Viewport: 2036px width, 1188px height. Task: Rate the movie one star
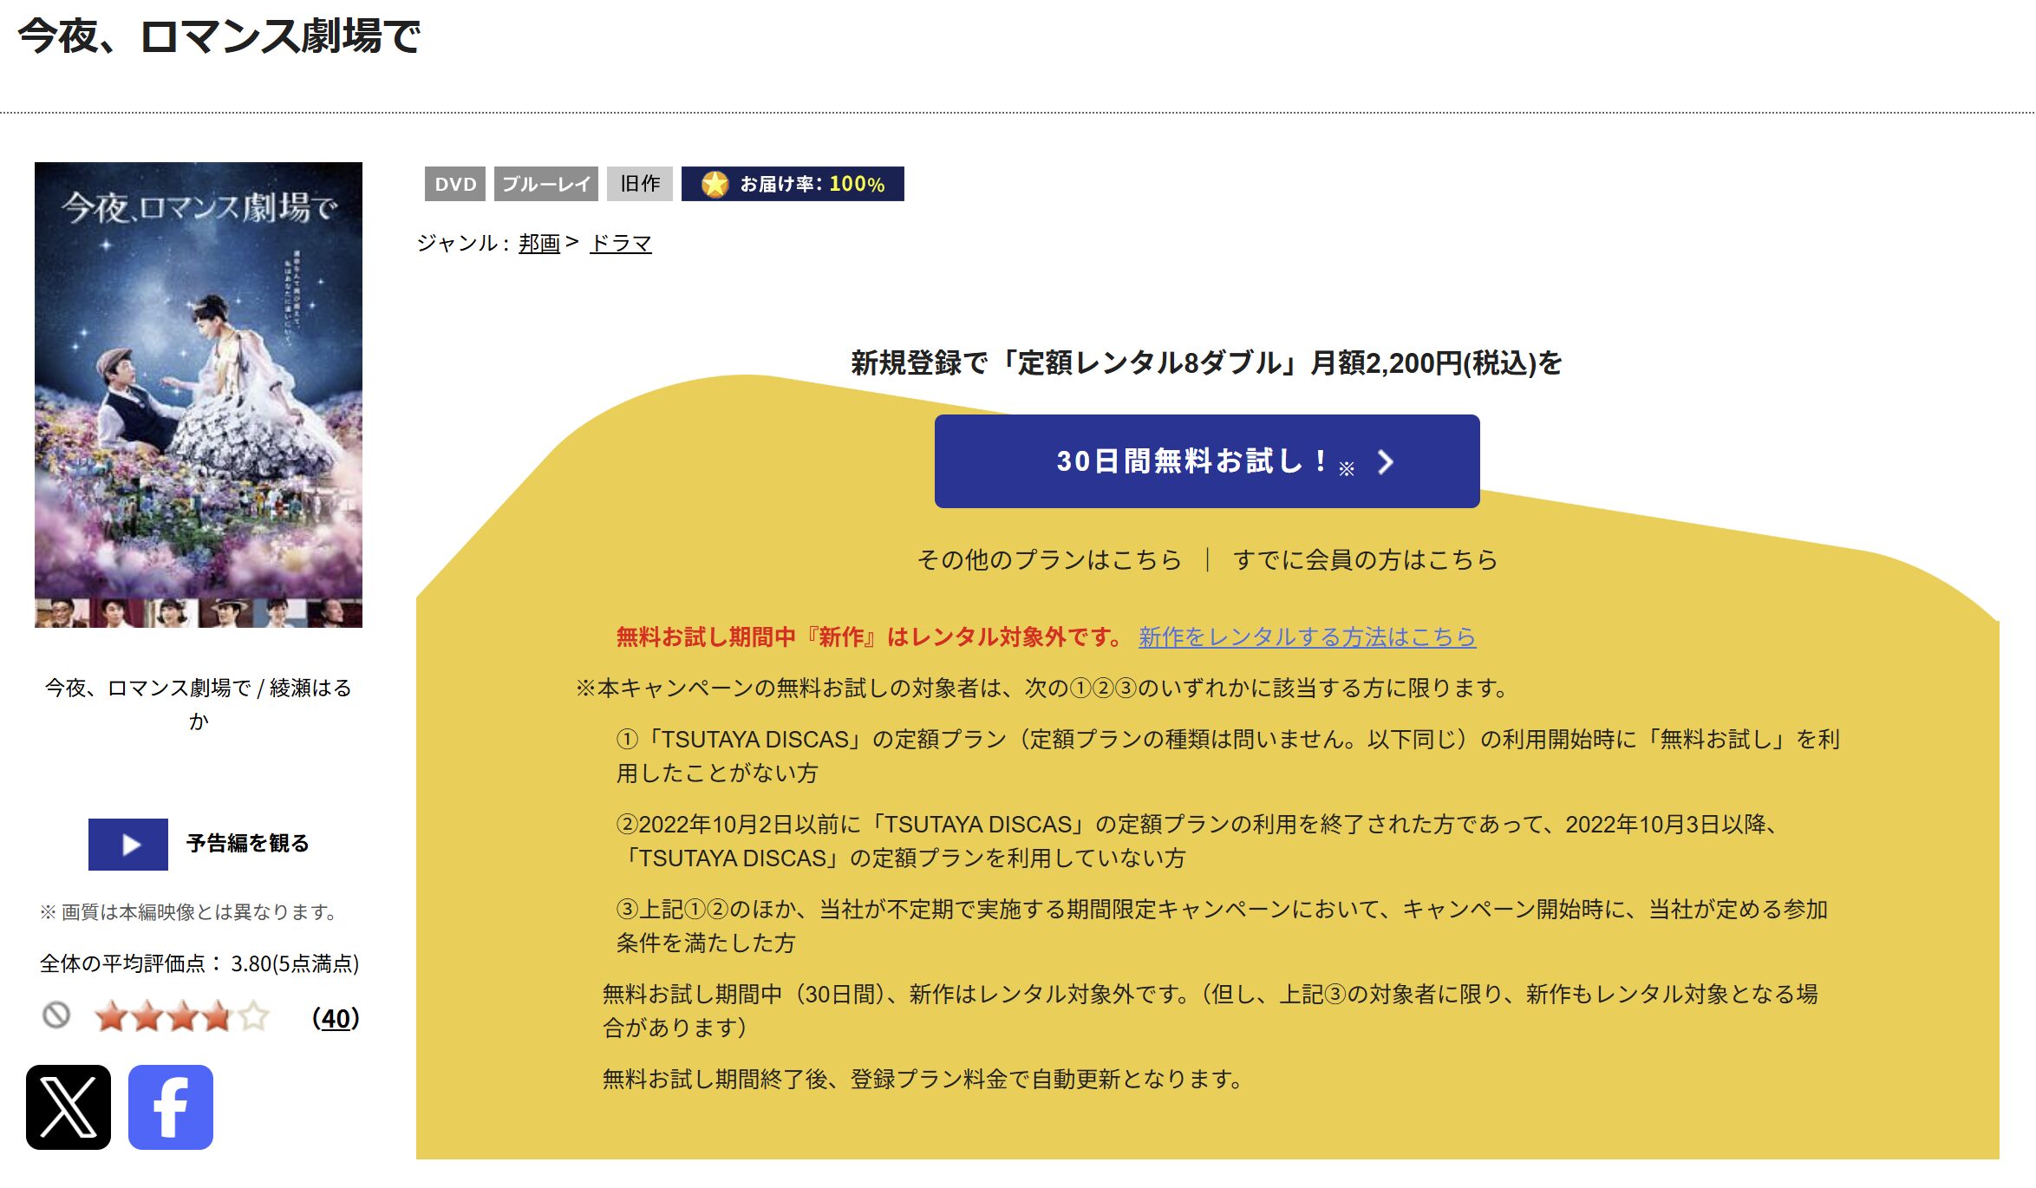point(111,1016)
